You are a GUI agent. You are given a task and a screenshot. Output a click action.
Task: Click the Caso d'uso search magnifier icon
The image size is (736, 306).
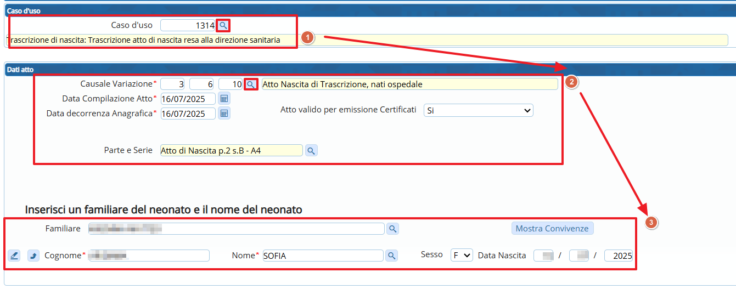[x=223, y=25]
